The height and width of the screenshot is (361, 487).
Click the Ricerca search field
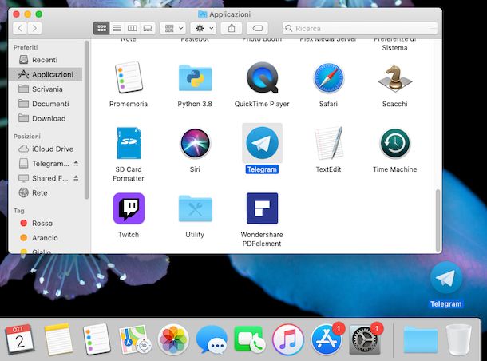360,28
